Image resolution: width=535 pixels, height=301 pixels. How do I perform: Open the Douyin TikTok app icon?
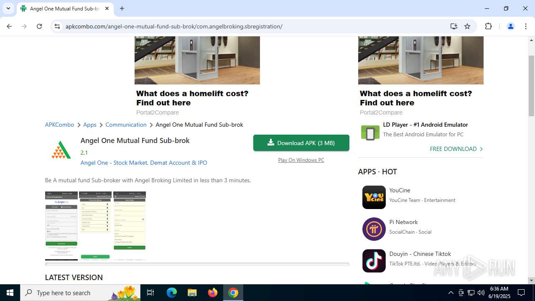click(374, 261)
